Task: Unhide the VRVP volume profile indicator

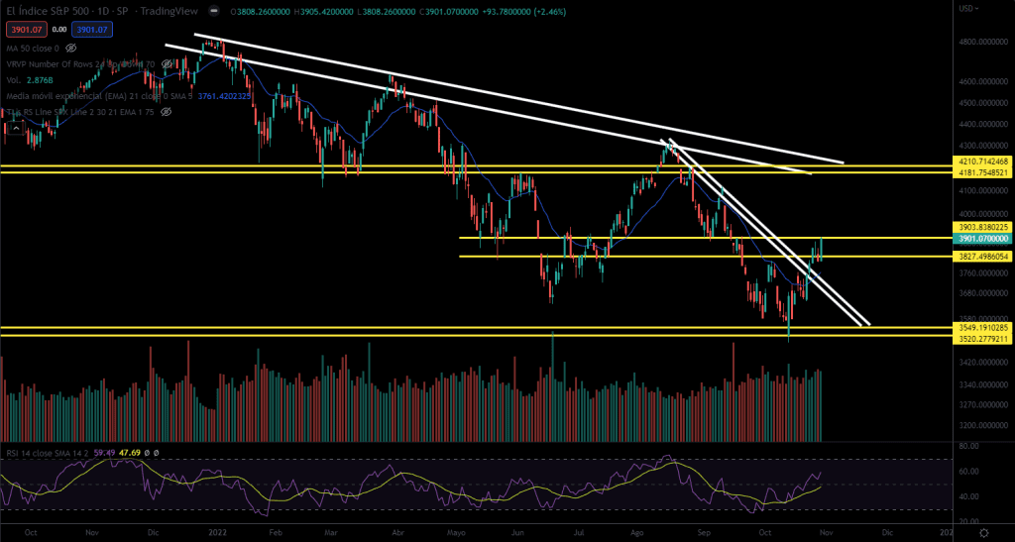Action: 167,64
